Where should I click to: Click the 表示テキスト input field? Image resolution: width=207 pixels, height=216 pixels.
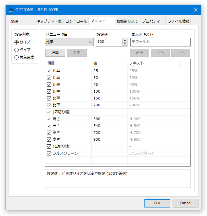point(160,42)
